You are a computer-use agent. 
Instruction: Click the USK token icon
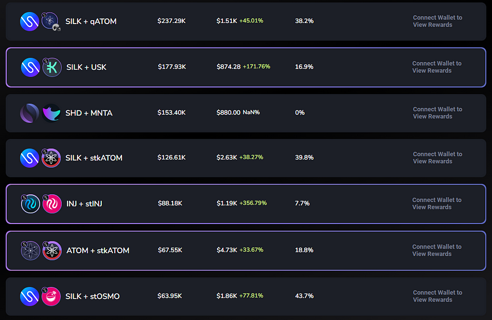52,67
